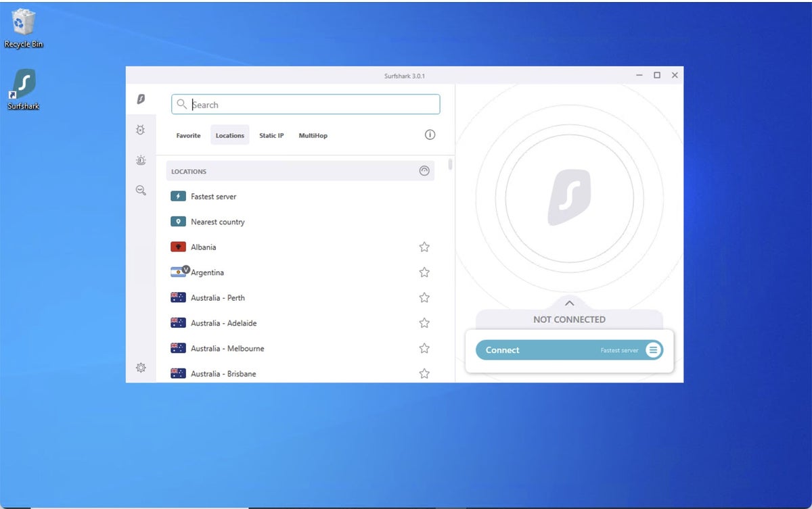The height and width of the screenshot is (509, 812).
Task: Expand the panel above NOT CONNECTED
Action: [569, 304]
